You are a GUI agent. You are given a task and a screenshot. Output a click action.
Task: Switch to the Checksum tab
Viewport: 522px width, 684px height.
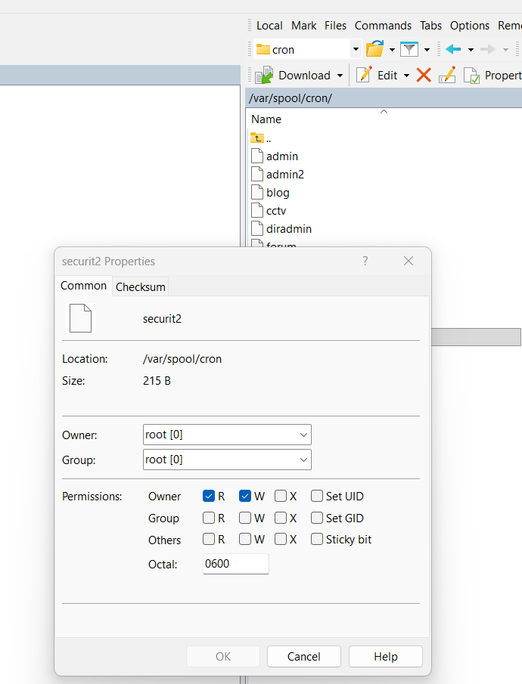click(141, 287)
